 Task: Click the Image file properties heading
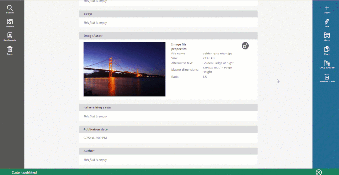tap(180, 47)
